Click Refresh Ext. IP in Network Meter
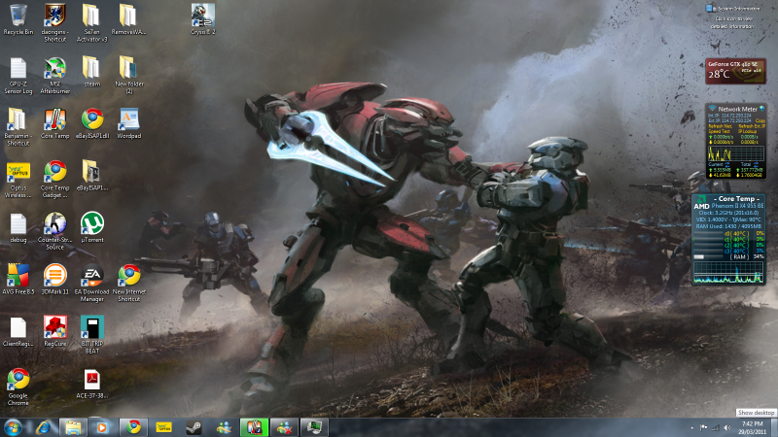778x437 pixels. click(x=751, y=126)
